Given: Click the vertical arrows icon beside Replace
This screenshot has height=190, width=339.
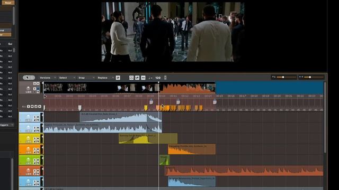Looking at the screenshot, I should point(118,78).
